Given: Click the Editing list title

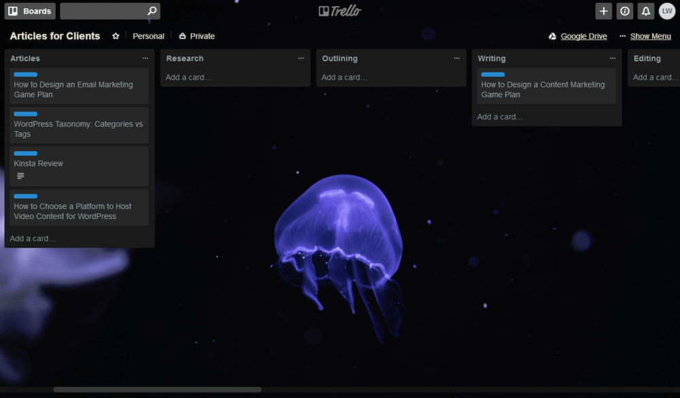Looking at the screenshot, I should click(x=647, y=58).
